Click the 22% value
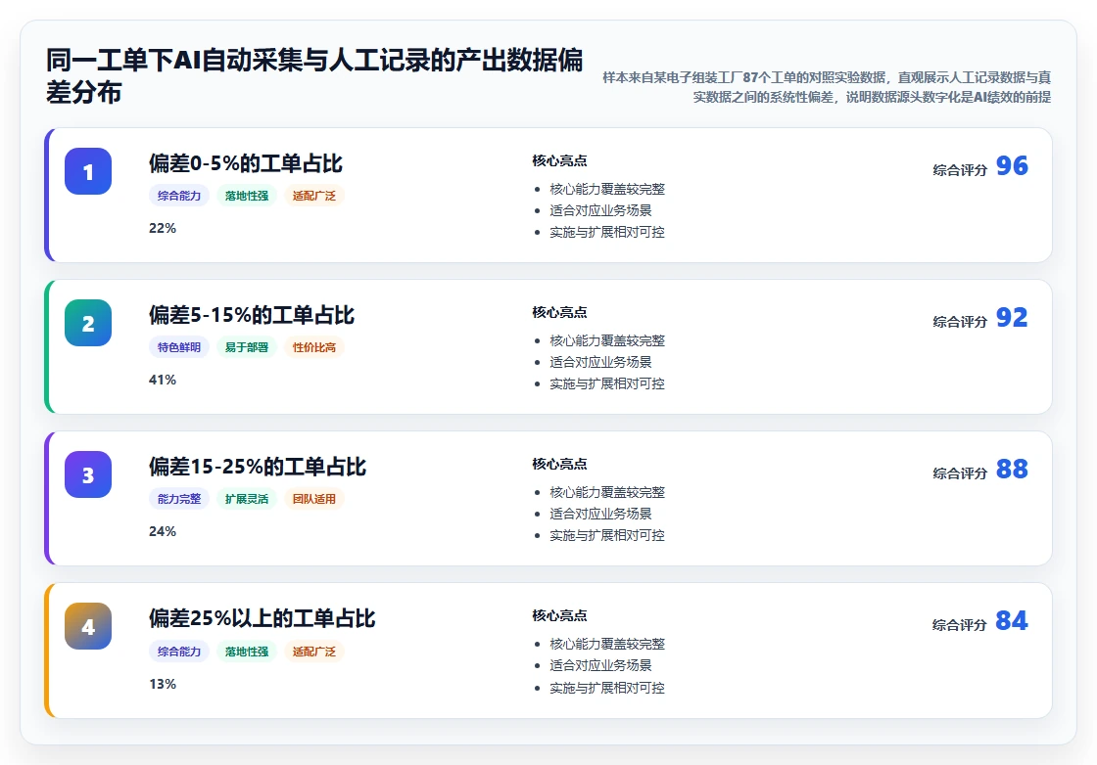 pos(163,229)
